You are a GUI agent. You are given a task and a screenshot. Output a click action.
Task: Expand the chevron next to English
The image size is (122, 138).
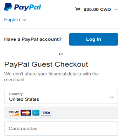(24, 20)
